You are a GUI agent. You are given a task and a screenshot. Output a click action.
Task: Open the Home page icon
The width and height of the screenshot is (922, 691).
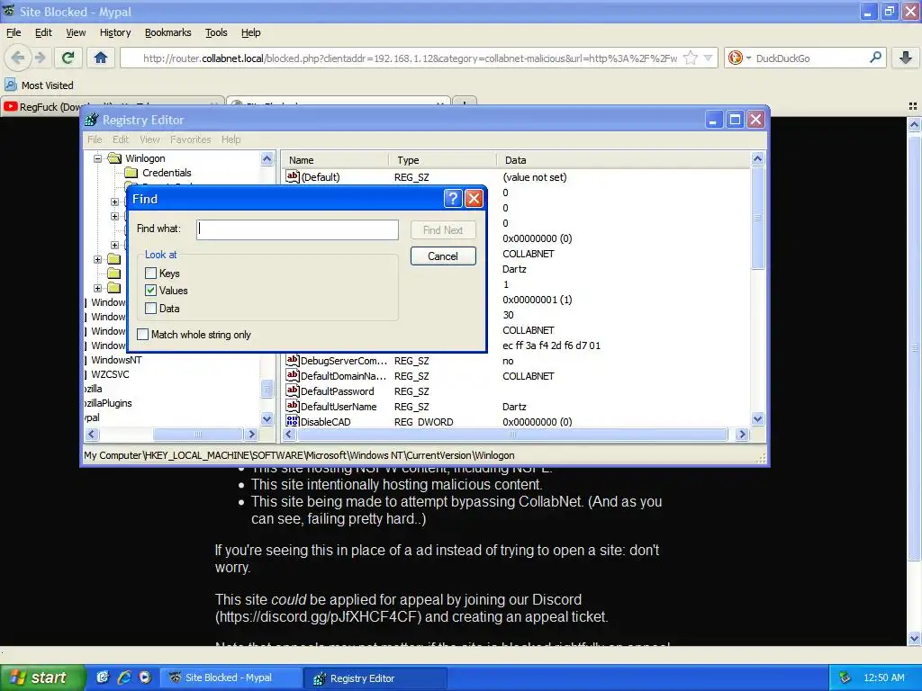click(x=101, y=58)
